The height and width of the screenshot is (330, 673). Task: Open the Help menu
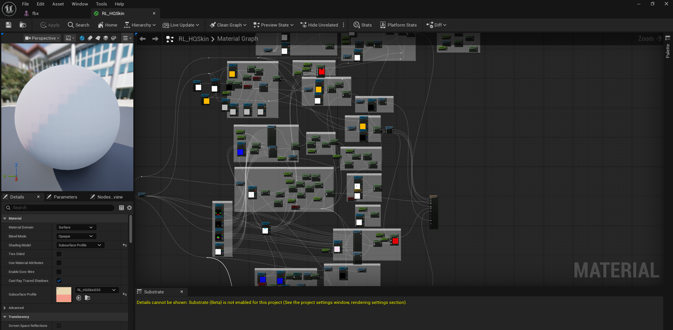coord(119,4)
